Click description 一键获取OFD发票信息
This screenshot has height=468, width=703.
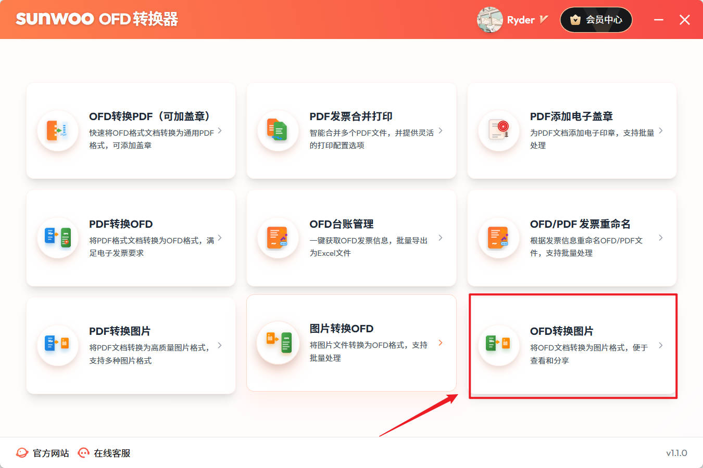click(x=369, y=246)
